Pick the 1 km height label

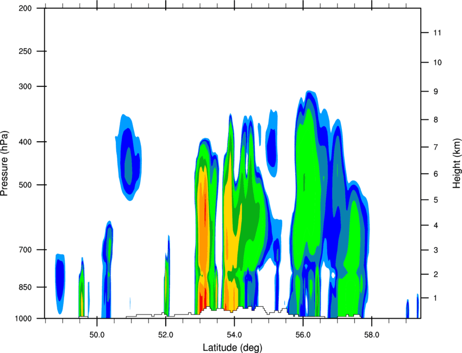(436, 298)
